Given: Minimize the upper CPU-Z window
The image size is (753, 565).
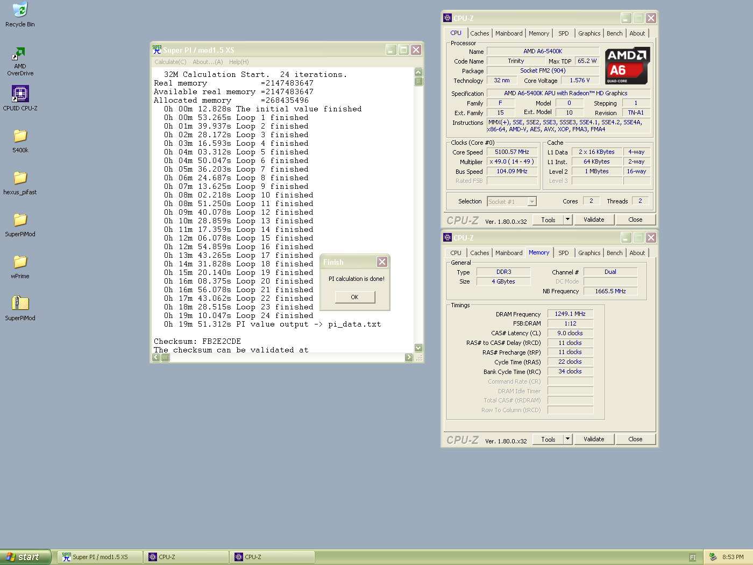Looking at the screenshot, I should coord(626,18).
